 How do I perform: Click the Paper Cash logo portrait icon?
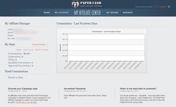pos(75,4)
